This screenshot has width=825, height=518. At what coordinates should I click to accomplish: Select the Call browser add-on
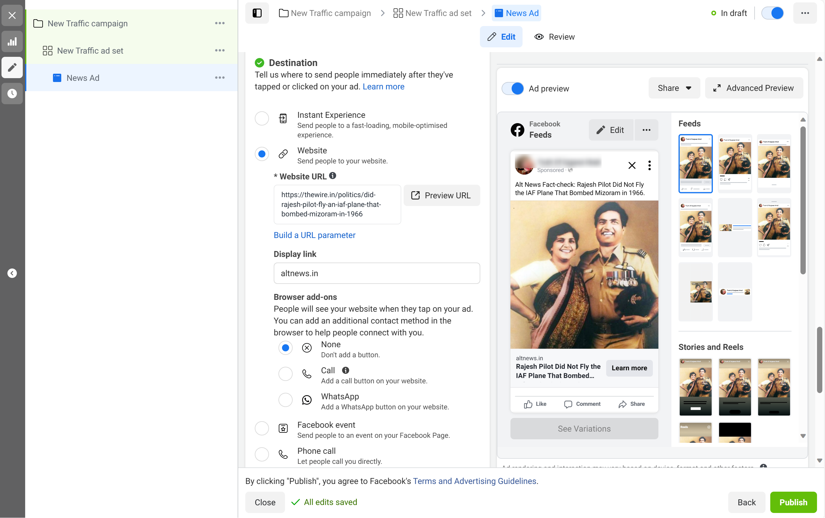coord(285,374)
